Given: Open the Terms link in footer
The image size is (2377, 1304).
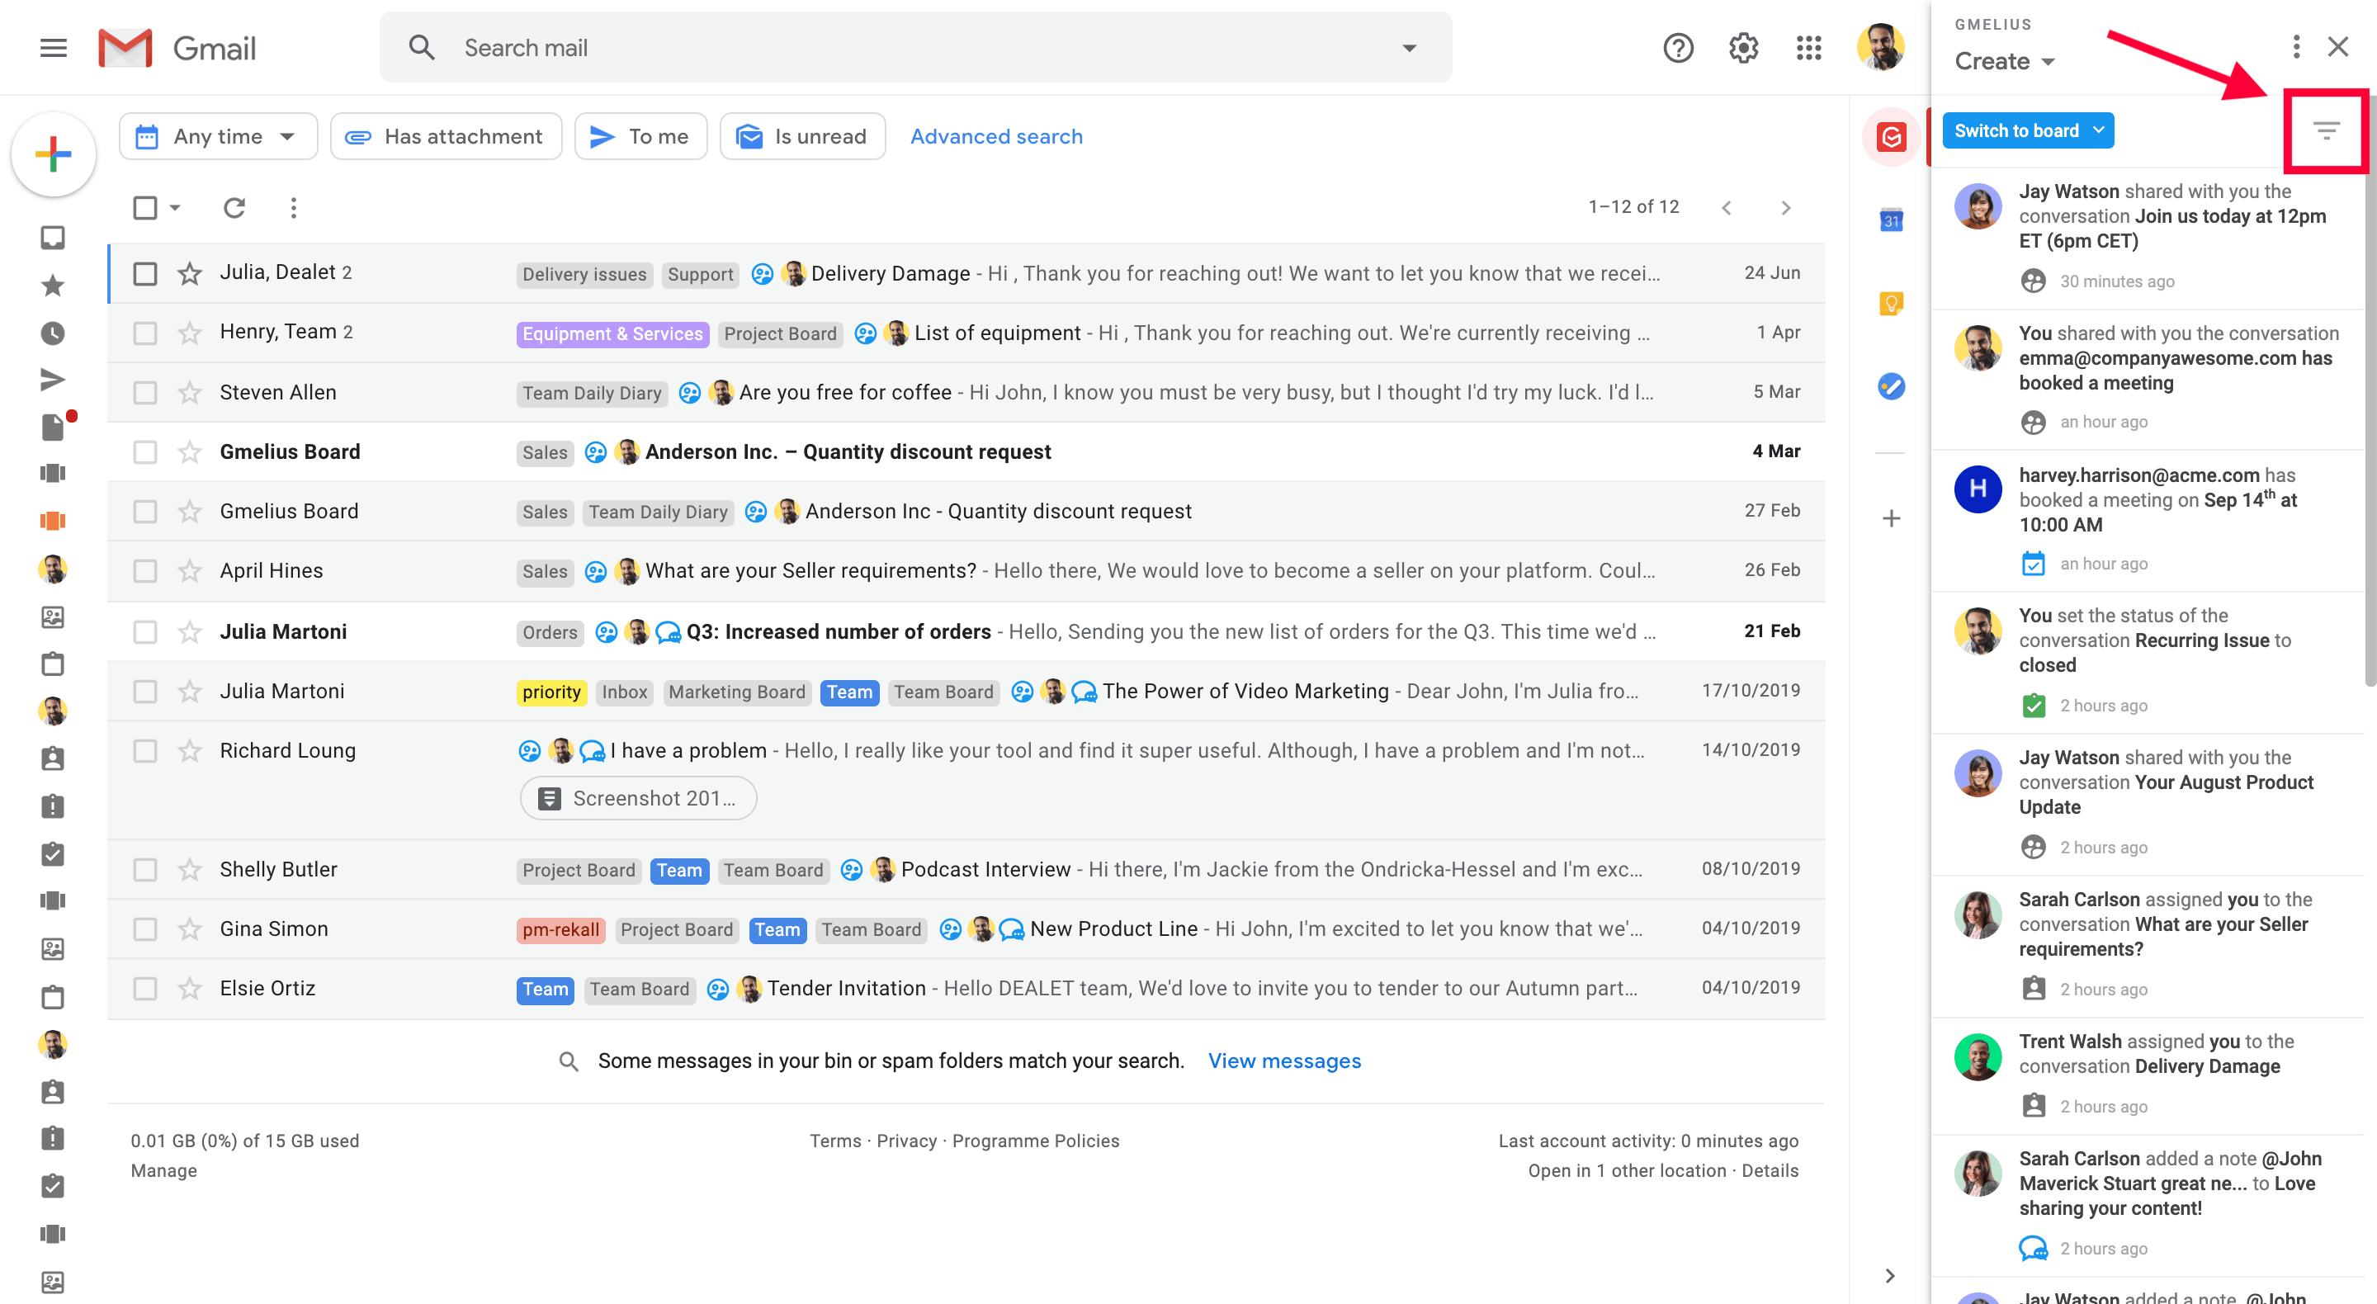Looking at the screenshot, I should pos(834,1141).
